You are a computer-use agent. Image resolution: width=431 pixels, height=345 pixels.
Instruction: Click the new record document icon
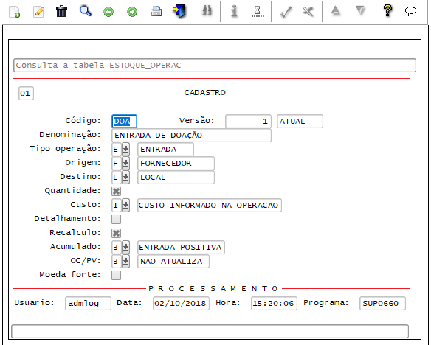(14, 12)
